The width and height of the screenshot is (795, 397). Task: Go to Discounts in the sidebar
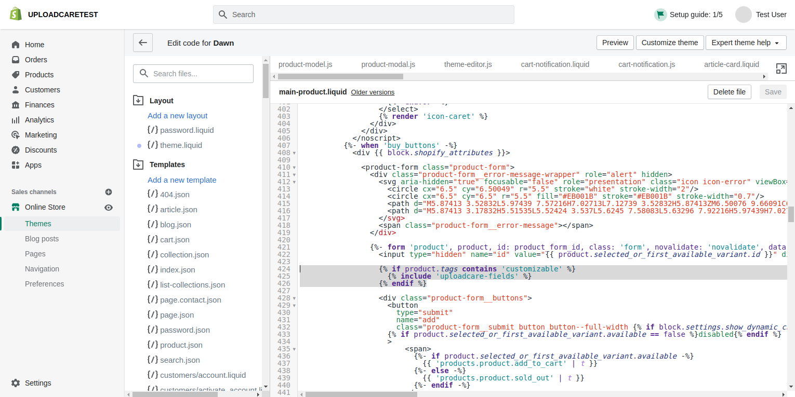tap(41, 150)
